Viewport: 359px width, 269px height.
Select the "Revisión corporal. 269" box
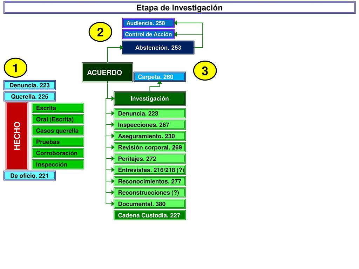click(150, 147)
